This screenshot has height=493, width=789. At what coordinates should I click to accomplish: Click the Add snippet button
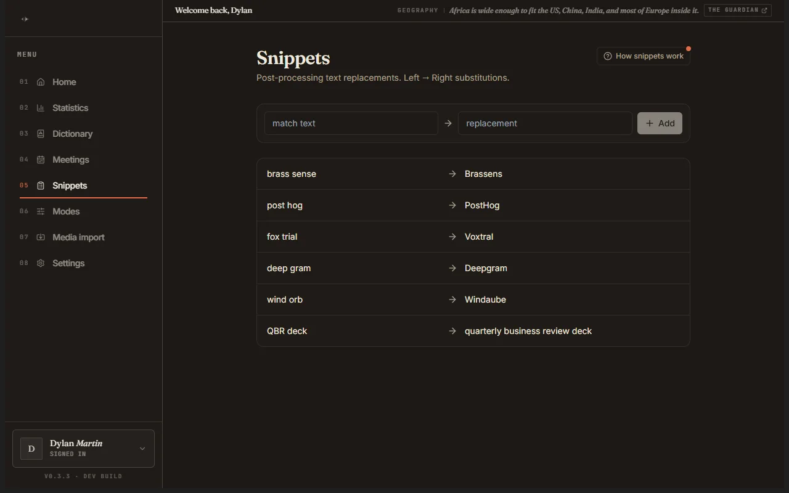coord(660,123)
